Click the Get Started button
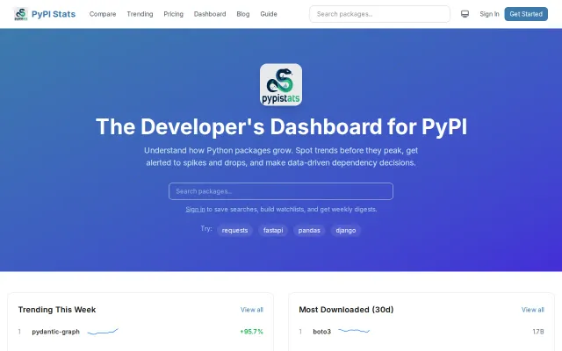This screenshot has width=562, height=351. pyautogui.click(x=526, y=14)
